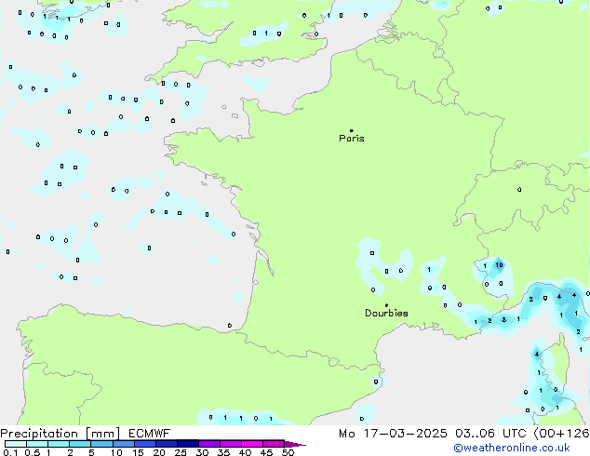Select the Paris location marker dot
Image resolution: width=590 pixels, height=456 pixels.
[352, 130]
